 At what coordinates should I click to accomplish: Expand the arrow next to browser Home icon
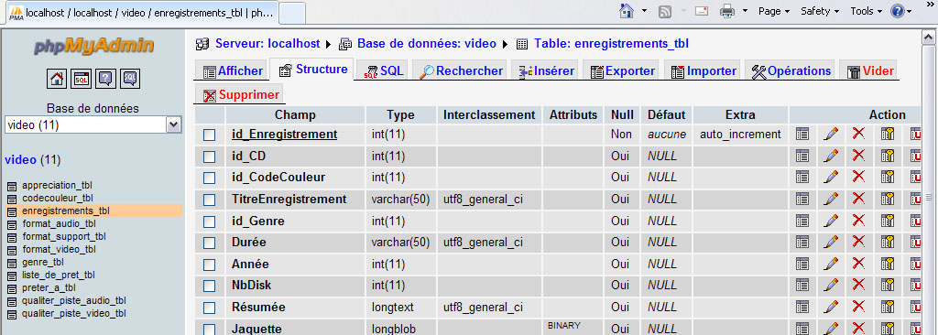tap(644, 11)
